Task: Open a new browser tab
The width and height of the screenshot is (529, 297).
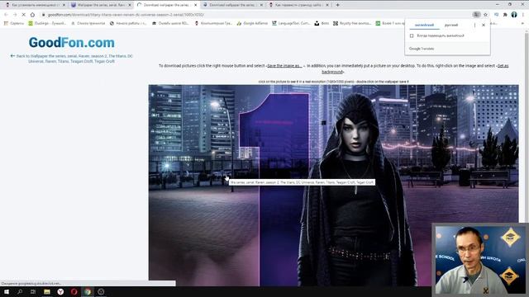Action: (x=338, y=5)
